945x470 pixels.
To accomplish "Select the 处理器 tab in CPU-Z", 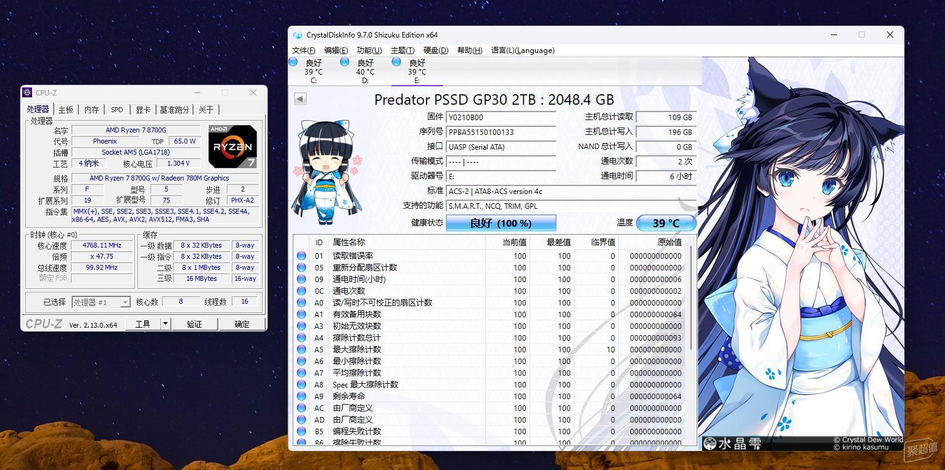I will (x=38, y=109).
